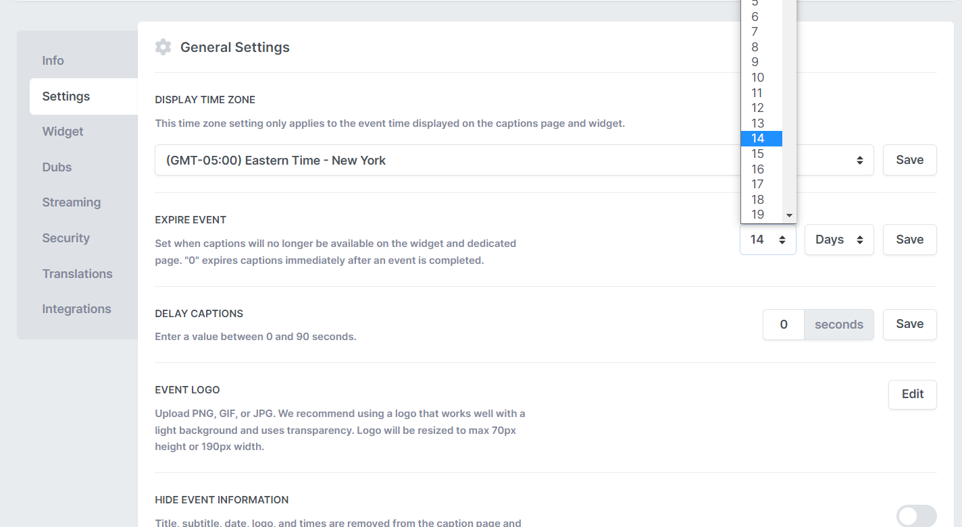
Task: Choose 16 in the open dropdown list
Action: point(761,169)
